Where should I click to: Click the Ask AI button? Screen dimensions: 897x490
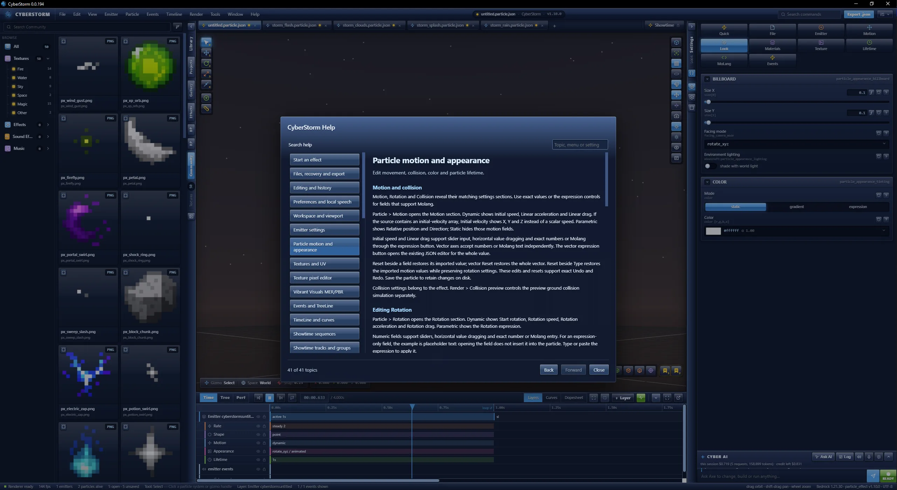[x=823, y=457]
